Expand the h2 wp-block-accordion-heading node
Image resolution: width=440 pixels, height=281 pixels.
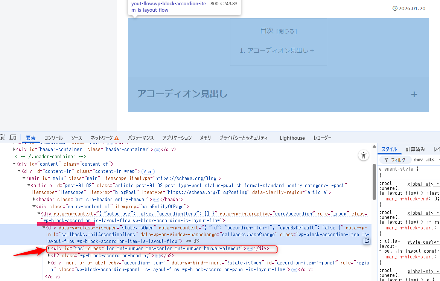[49, 256]
